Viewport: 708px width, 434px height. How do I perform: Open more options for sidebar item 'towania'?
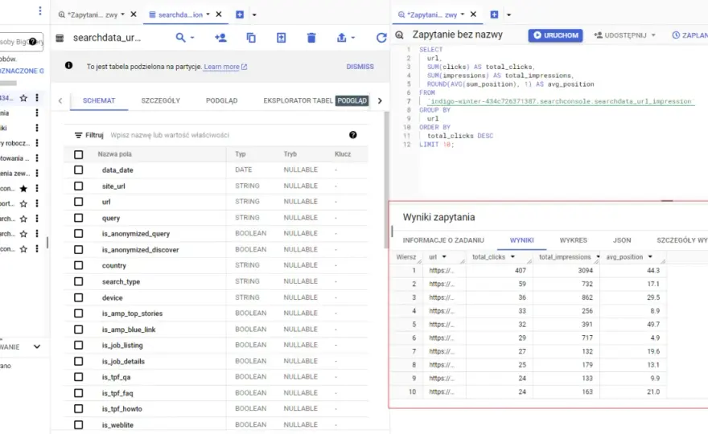(37, 158)
